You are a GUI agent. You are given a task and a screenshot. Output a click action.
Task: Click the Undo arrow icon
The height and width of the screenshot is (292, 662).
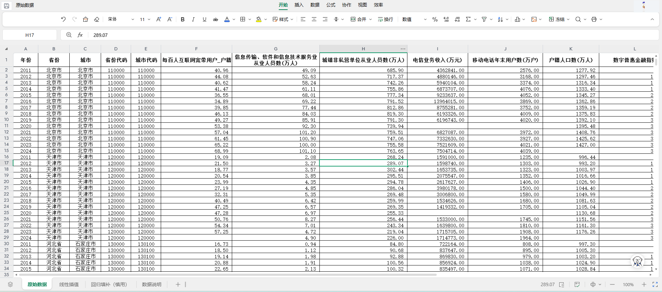click(63, 19)
